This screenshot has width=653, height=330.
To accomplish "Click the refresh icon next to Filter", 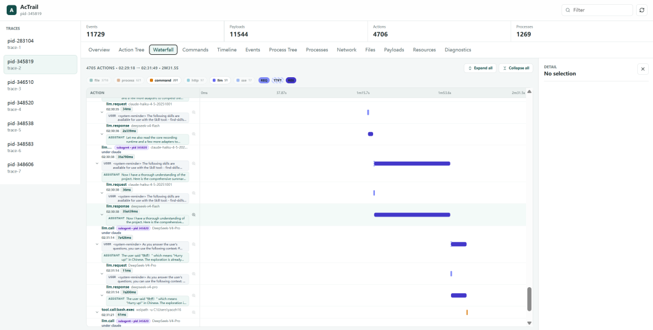I will coord(642,10).
